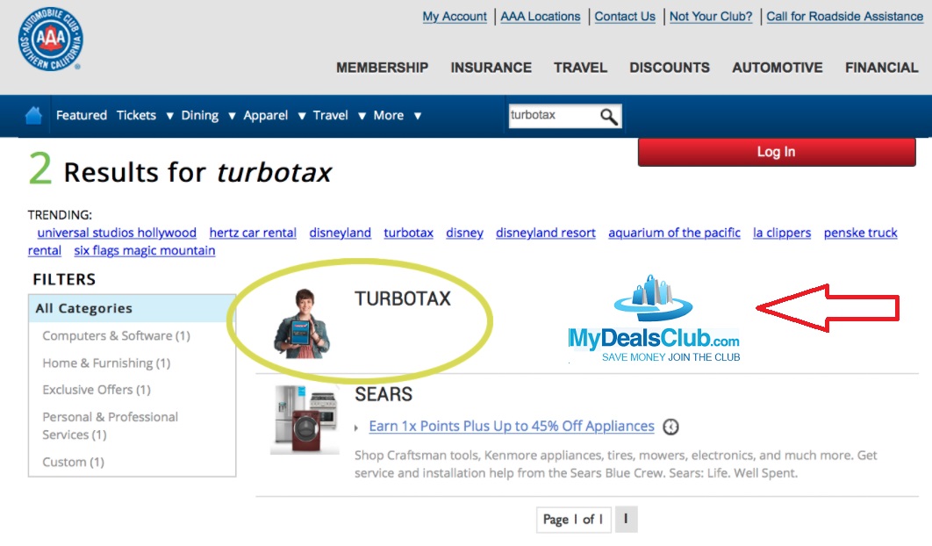This screenshot has width=932, height=546.
Task: Open the AUTOMOTIVE menu
Action: [x=778, y=68]
